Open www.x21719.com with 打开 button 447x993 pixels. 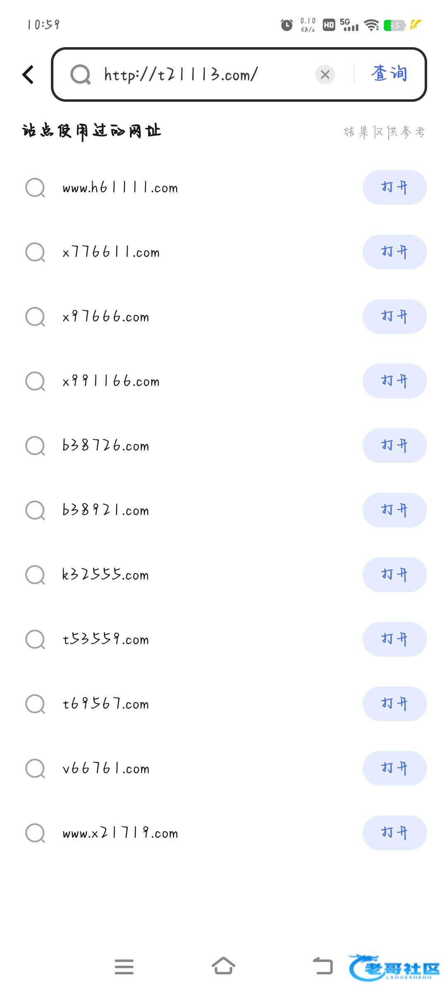(x=394, y=833)
